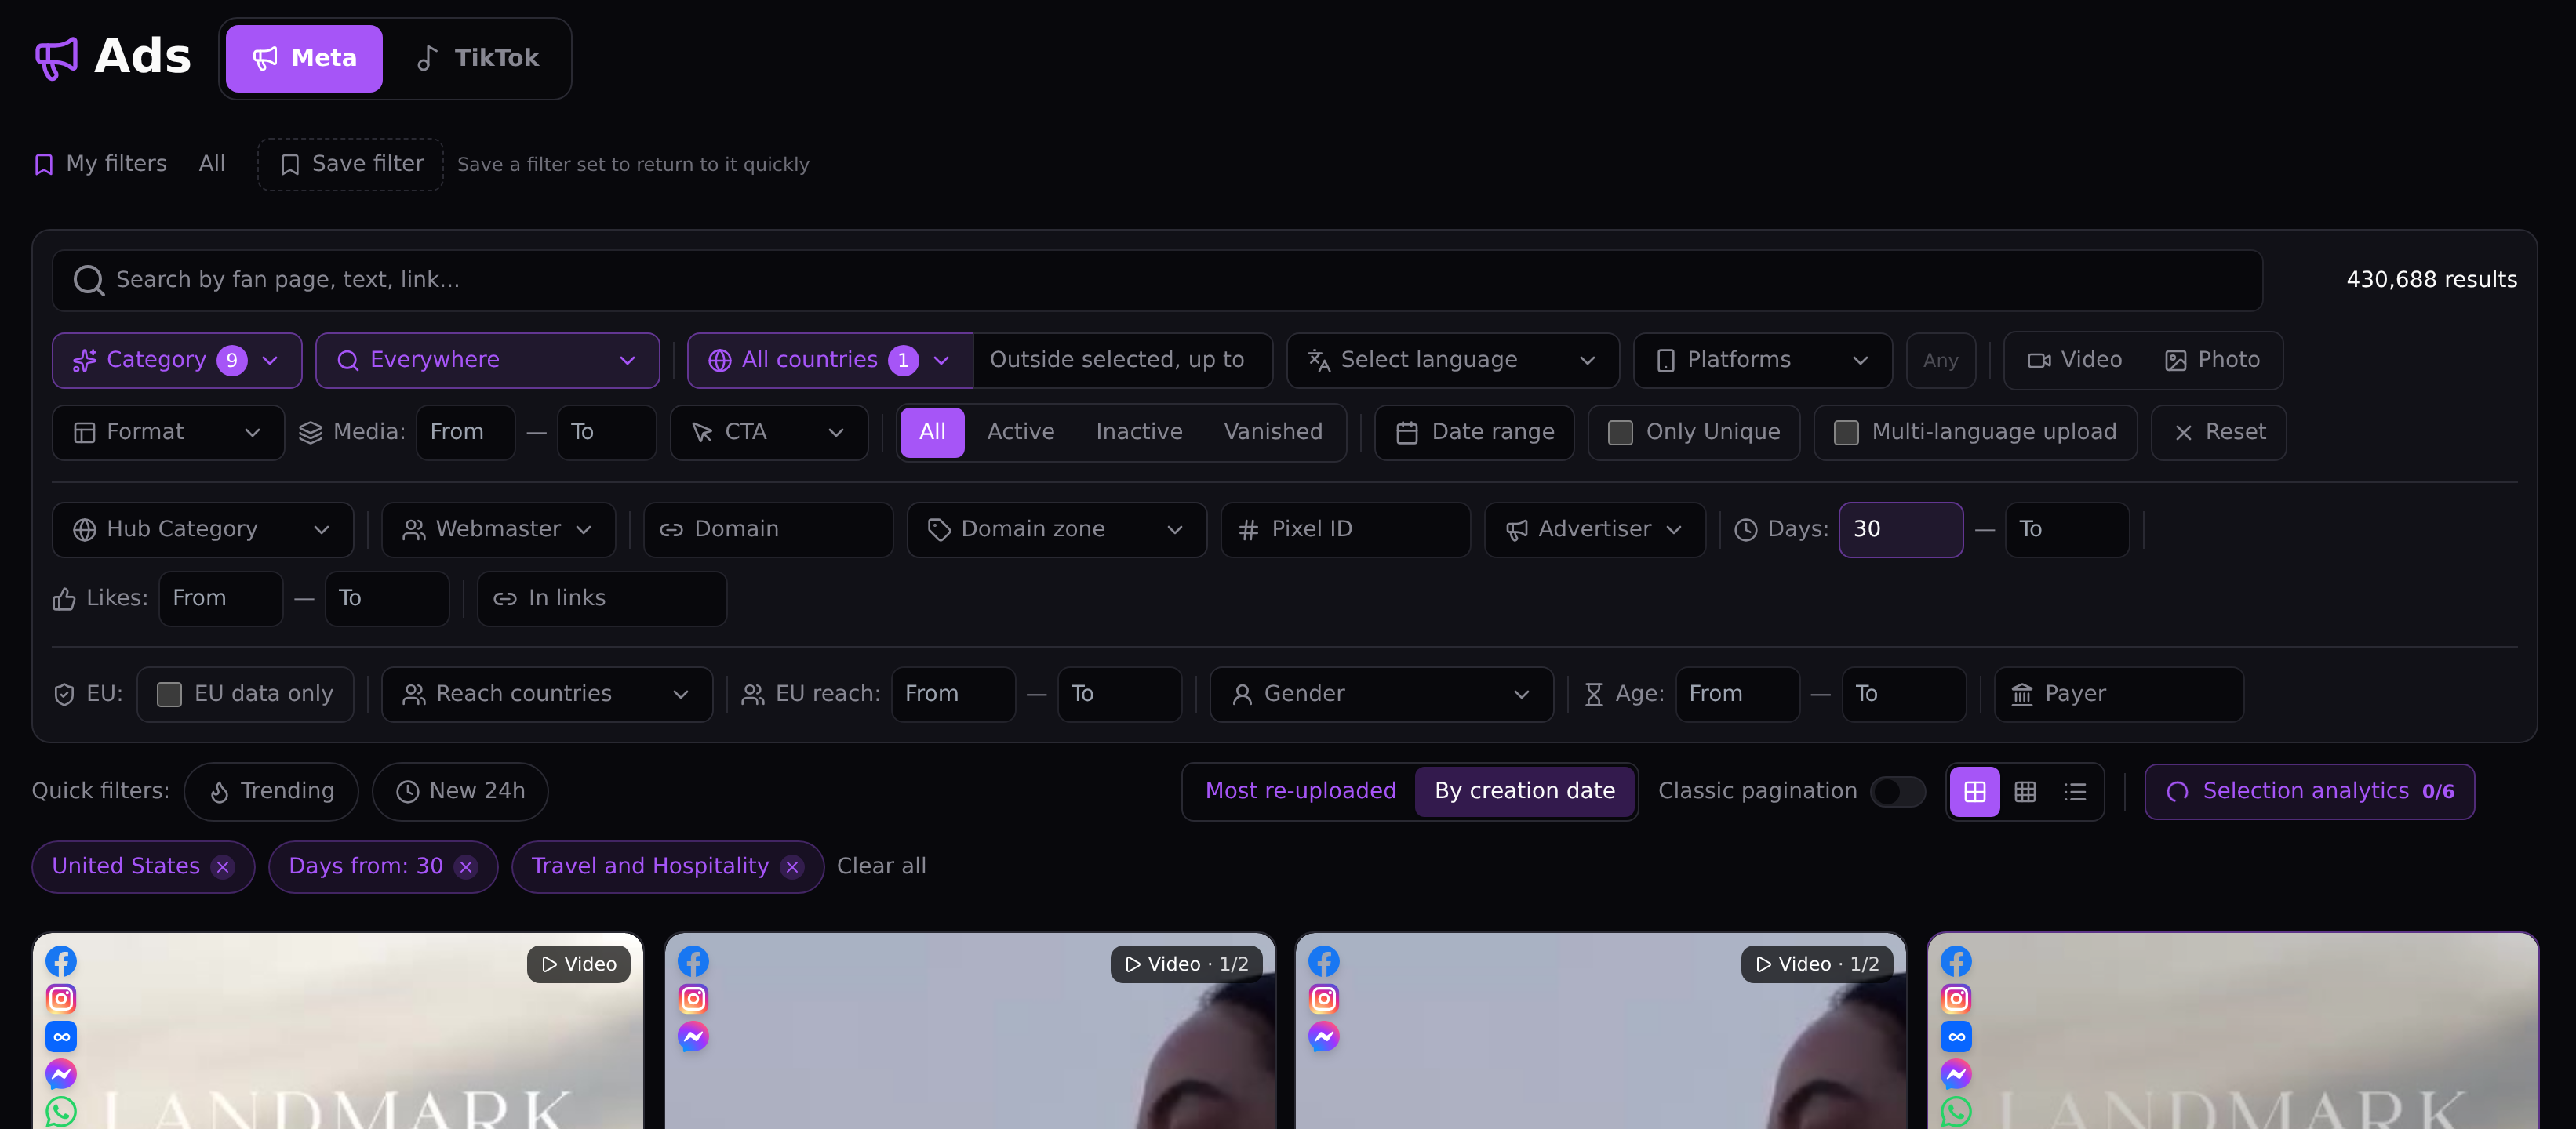Viewport: 2576px width, 1129px height.
Task: Click the search by fan page input
Action: click(x=1157, y=281)
